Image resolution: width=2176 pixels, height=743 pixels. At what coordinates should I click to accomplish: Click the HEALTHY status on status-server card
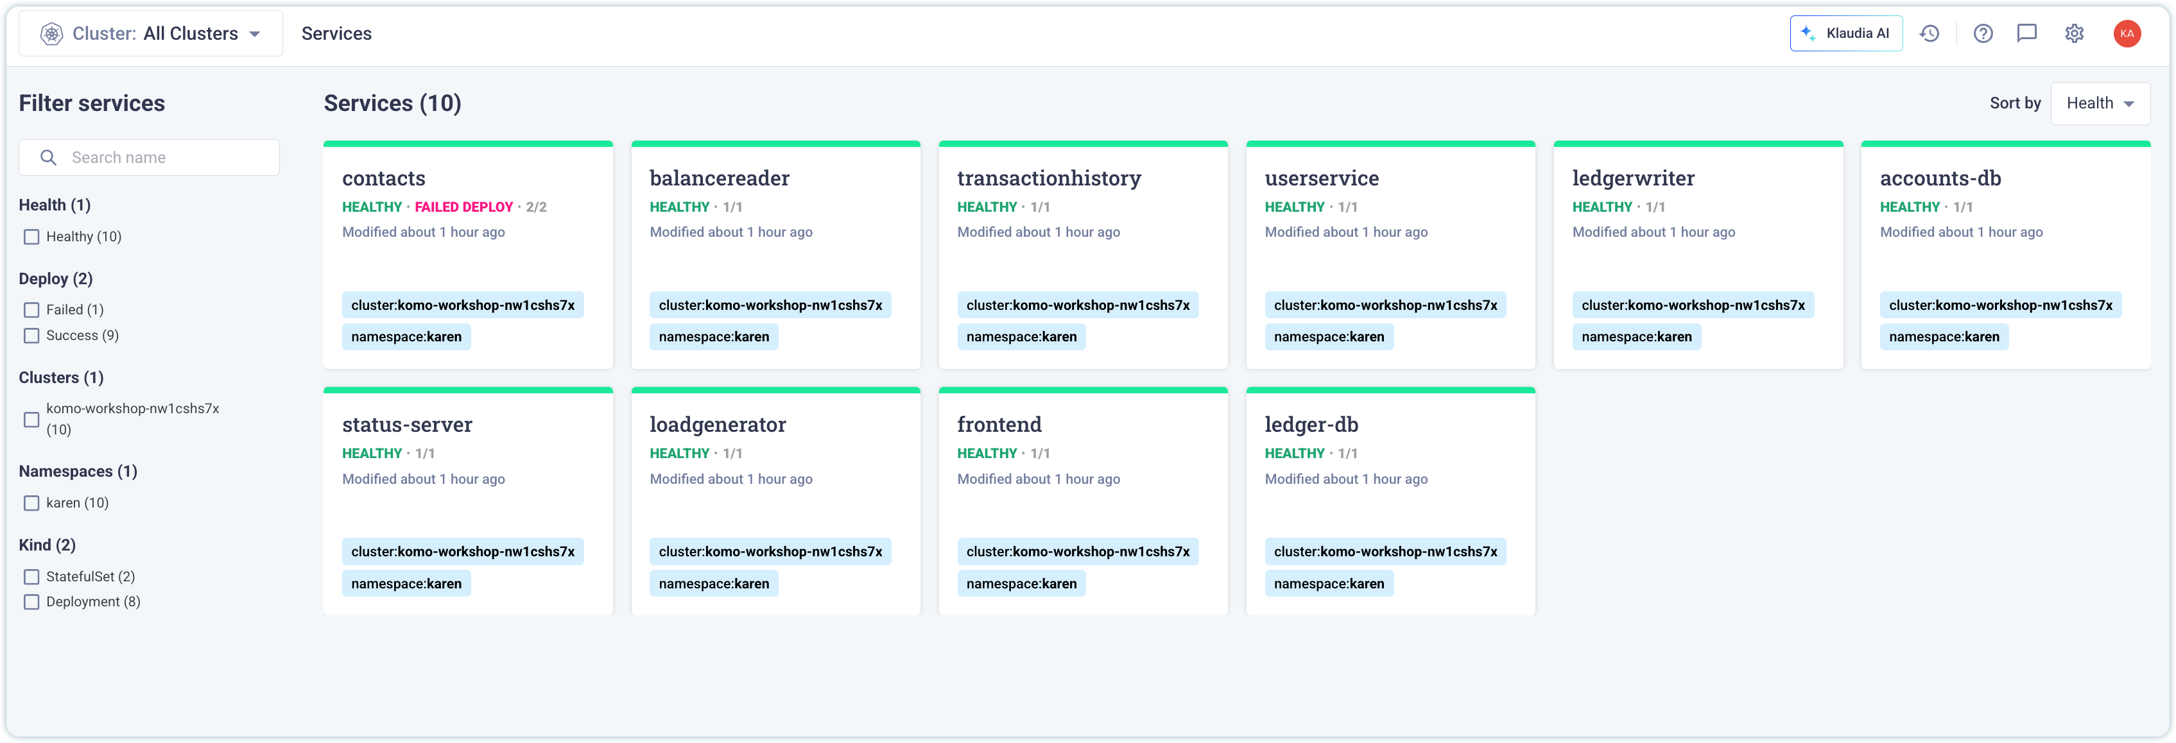click(x=372, y=454)
